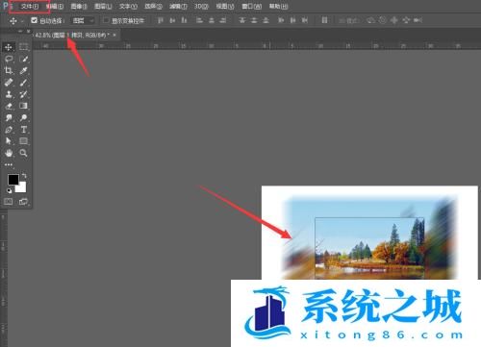481x347 pixels.
Task: Align layers' left edges
Action: tap(199, 20)
